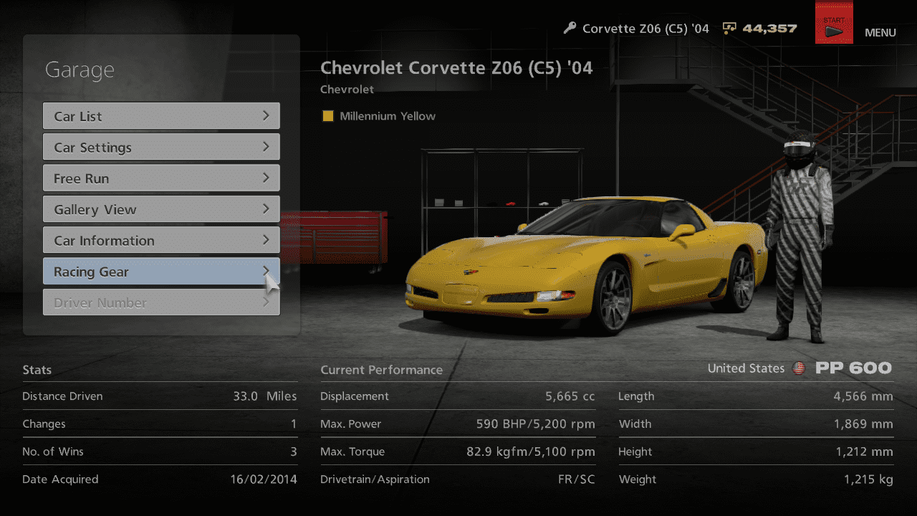Click the chevron on Gallery View row
917x516 pixels.
(266, 209)
